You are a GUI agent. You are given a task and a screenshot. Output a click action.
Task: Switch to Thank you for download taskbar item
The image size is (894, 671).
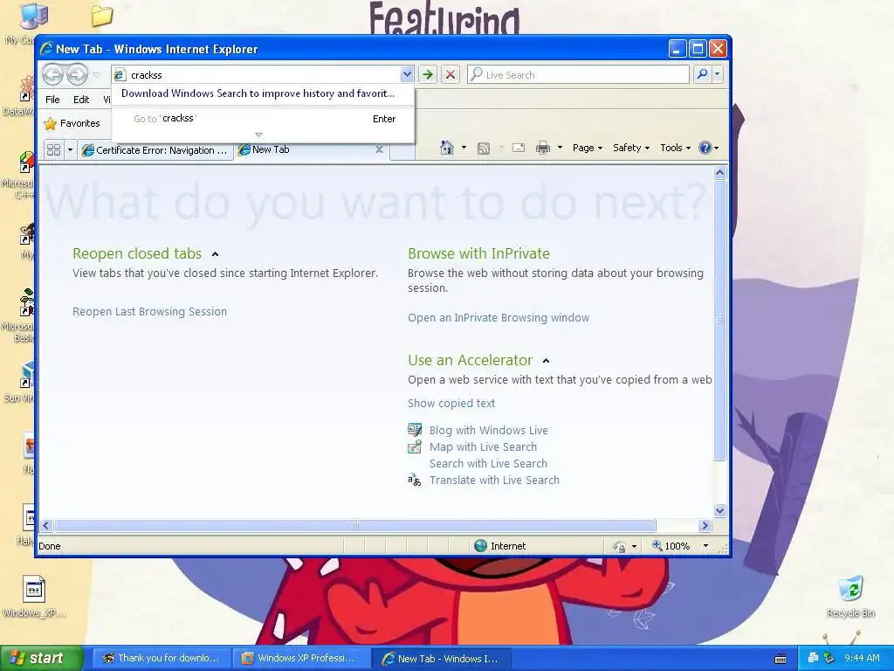click(x=162, y=659)
